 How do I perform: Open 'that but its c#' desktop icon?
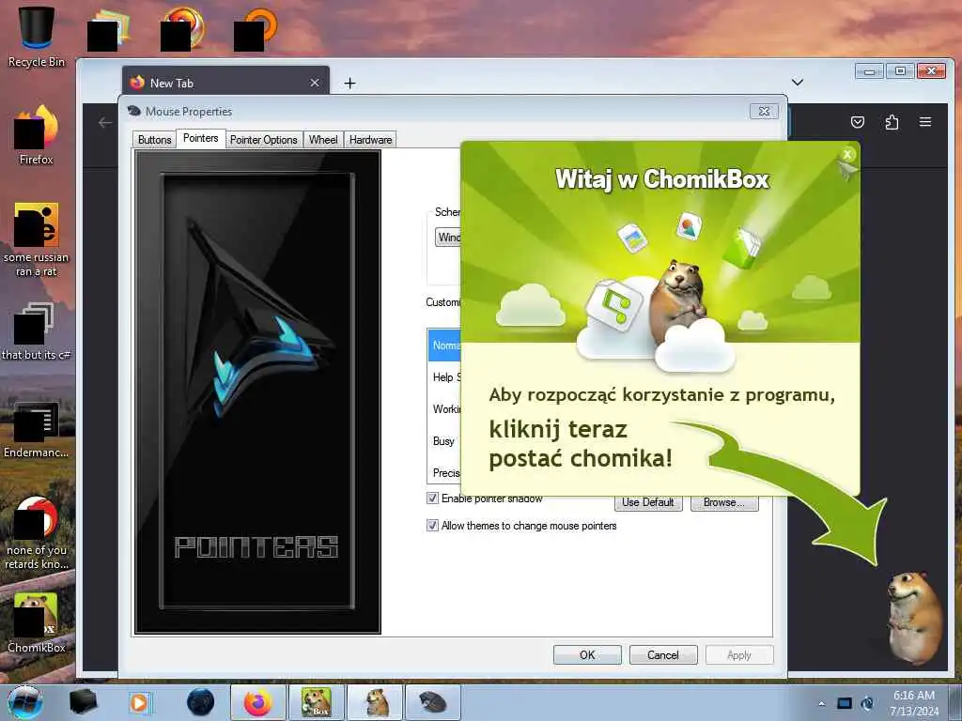(37, 331)
